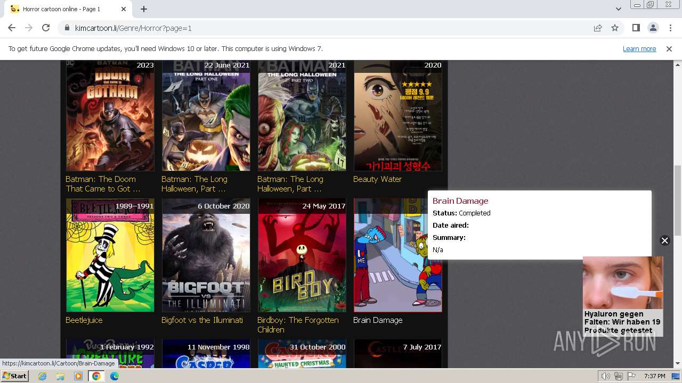The width and height of the screenshot is (682, 383).
Task: Open the Action Center flag icon
Action: click(630, 376)
